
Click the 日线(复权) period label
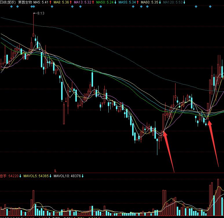click(x=8, y=2)
